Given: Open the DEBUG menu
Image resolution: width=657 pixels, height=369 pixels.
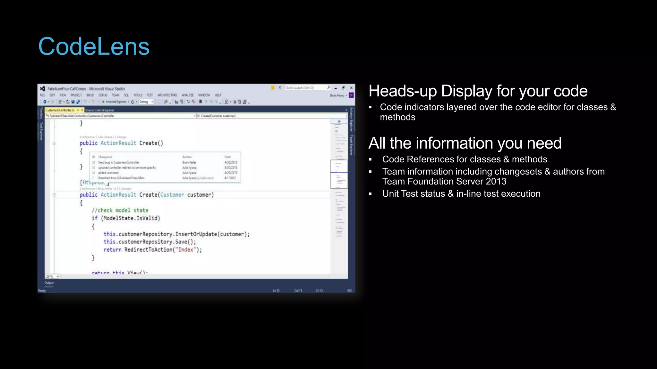Looking at the screenshot, I should 103,95.
